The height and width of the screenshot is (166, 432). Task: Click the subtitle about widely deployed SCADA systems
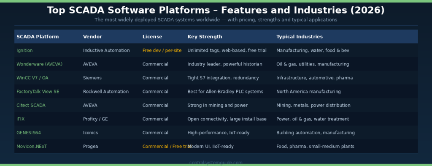pos(216,20)
